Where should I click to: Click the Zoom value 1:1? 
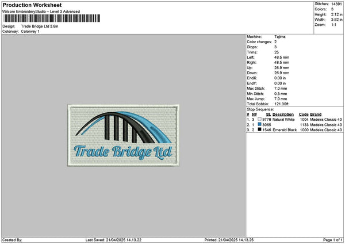coord(333,25)
